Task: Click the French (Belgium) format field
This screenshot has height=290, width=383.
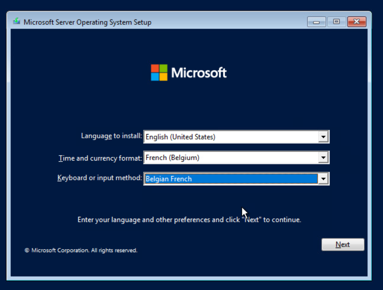Action: [x=236, y=158]
